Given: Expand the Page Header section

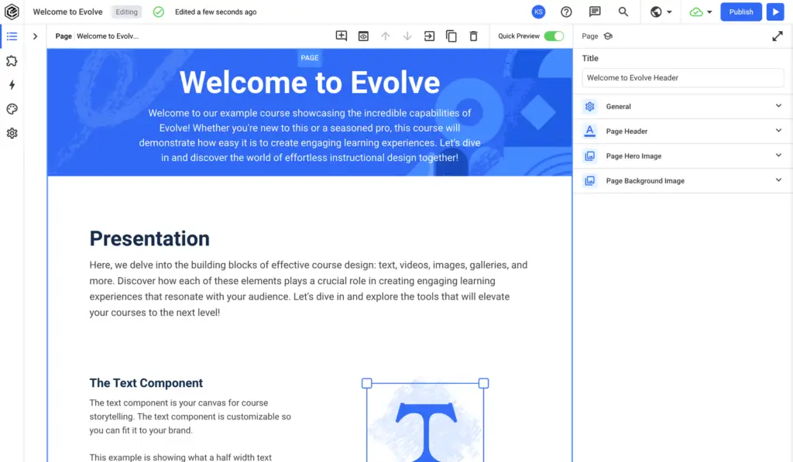Looking at the screenshot, I should click(681, 131).
